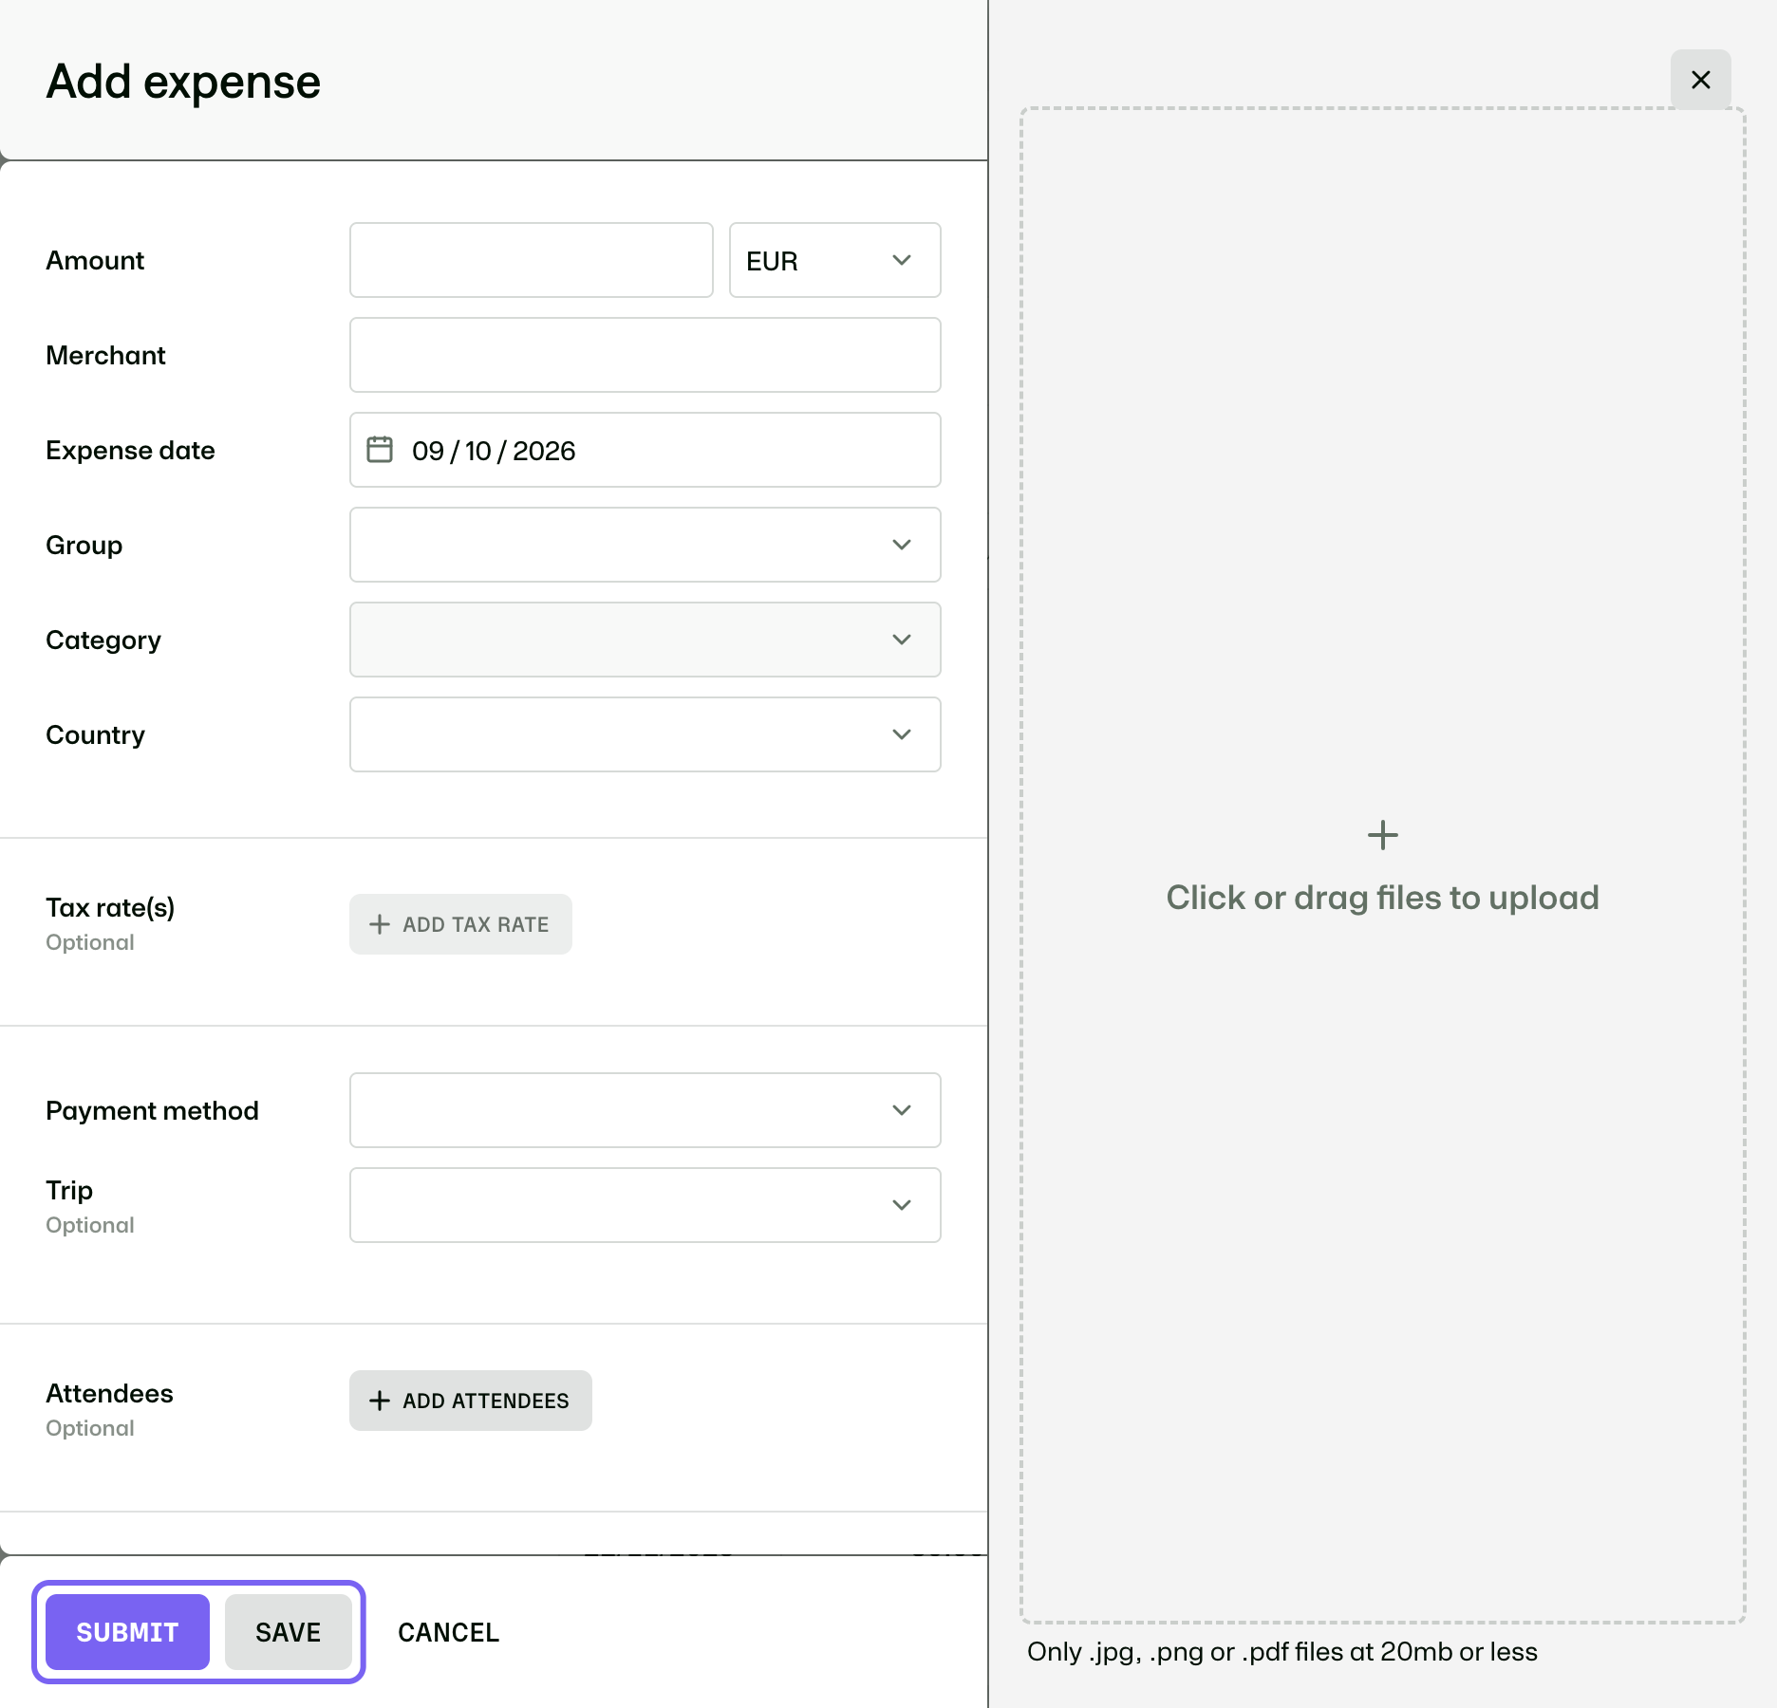
Task: Expand the Country dropdown
Action: pos(645,734)
